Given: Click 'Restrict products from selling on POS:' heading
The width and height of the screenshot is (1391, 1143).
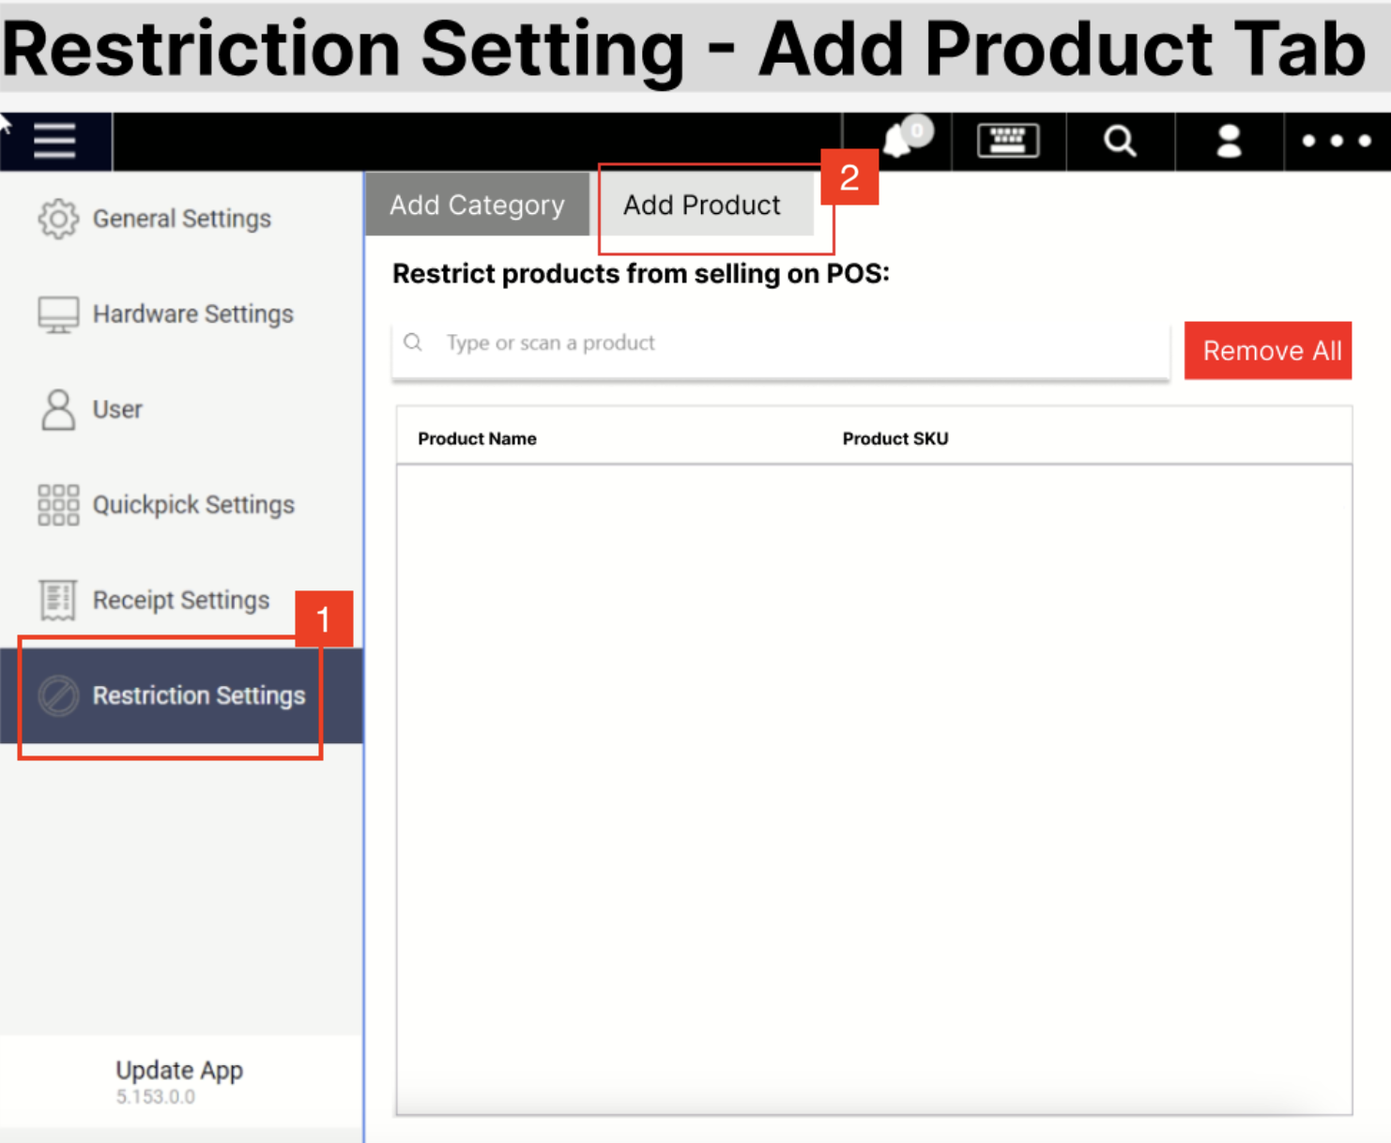Looking at the screenshot, I should click(x=641, y=274).
